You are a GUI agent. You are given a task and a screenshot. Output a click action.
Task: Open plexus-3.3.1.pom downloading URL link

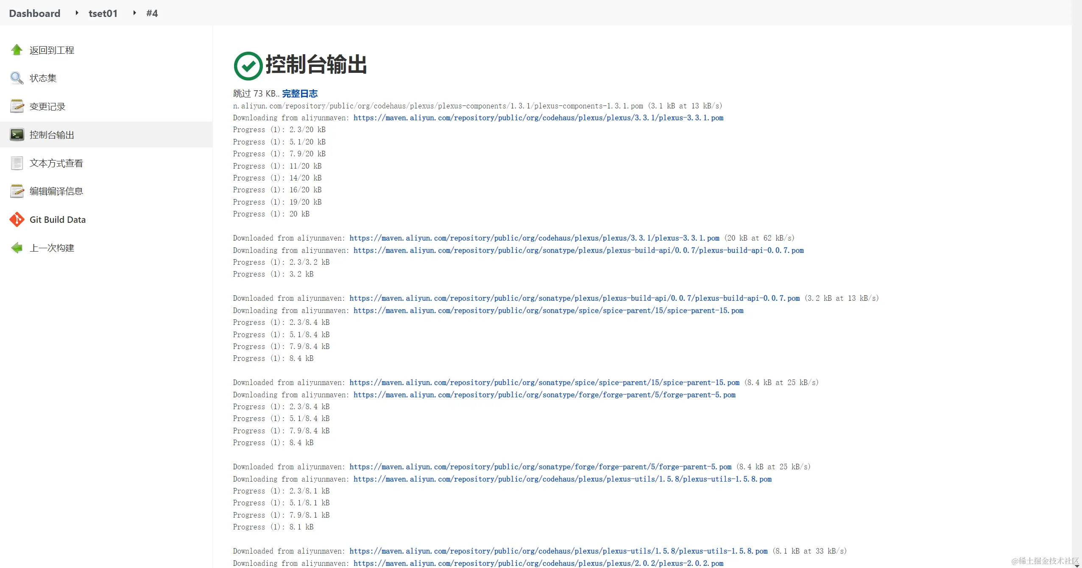[538, 118]
